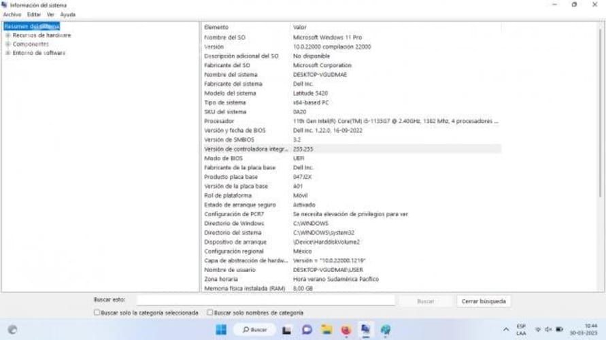Open the globe app taskbar icon
The image size is (606, 340).
coord(386,330)
